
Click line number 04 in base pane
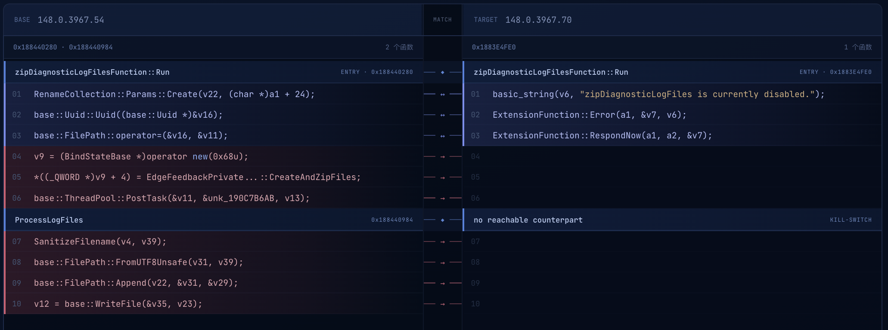(17, 156)
